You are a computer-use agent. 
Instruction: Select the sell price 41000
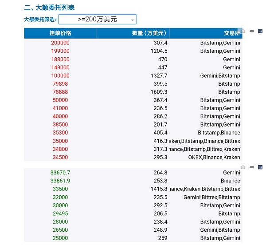coord(60,108)
